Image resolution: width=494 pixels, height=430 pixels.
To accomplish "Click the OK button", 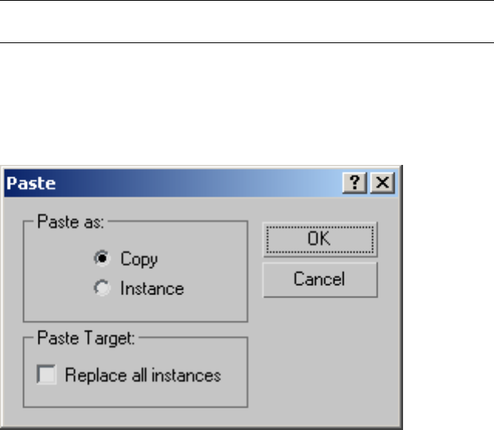I will click(320, 239).
